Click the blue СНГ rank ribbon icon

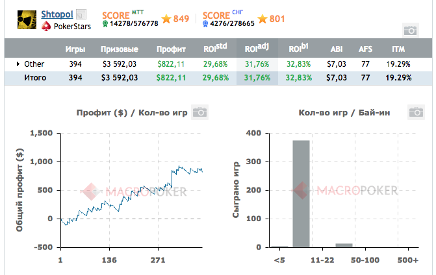point(205,24)
